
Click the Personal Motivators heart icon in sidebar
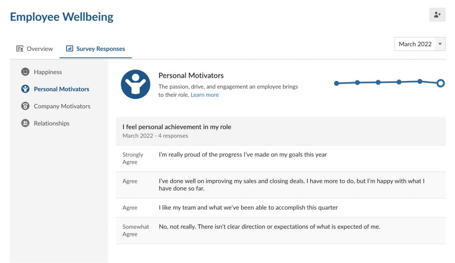point(25,89)
